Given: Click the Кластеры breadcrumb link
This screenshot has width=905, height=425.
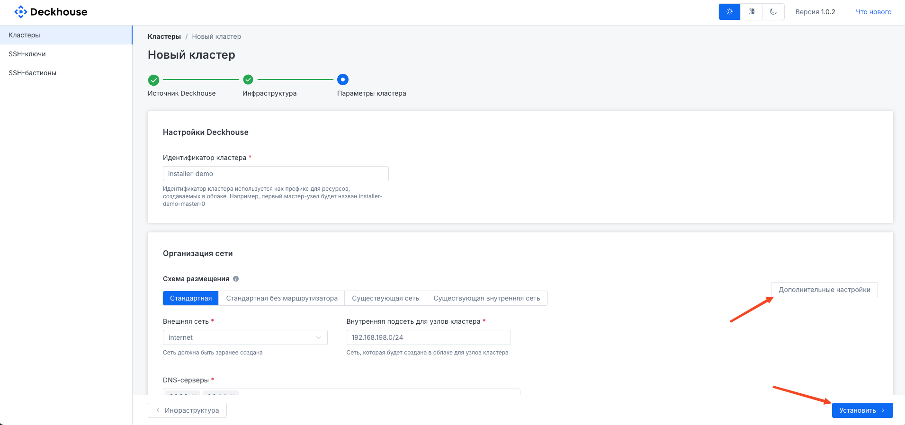Looking at the screenshot, I should (164, 36).
